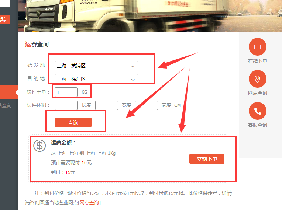Click the orange sidebar button ending in 踪
The image size is (282, 210).
(x=5, y=20)
